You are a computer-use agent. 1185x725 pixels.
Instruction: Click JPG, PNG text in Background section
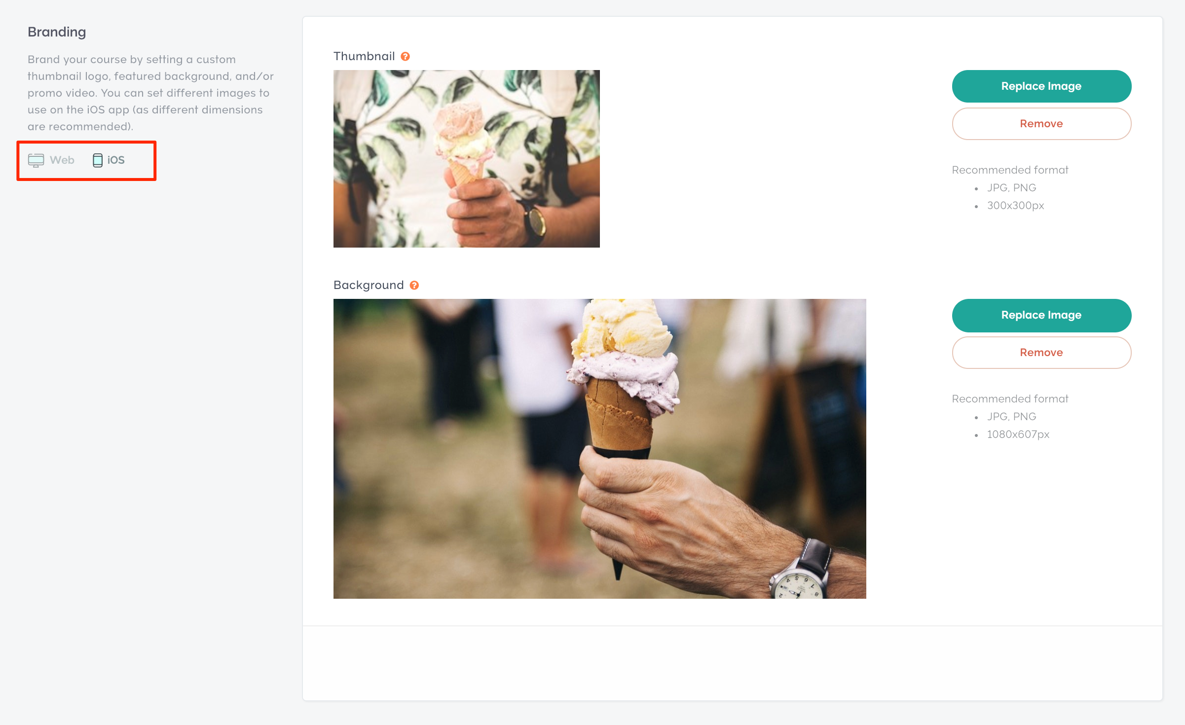[x=1011, y=417]
